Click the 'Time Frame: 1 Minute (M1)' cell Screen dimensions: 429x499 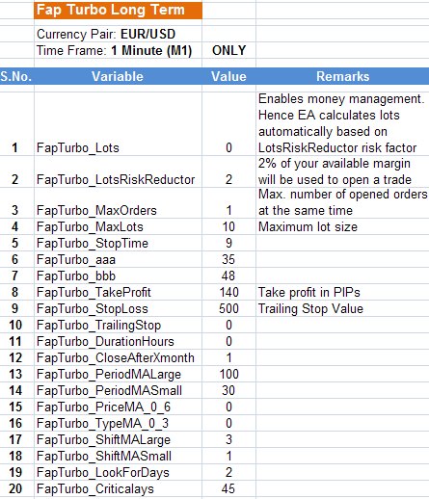tap(118, 50)
